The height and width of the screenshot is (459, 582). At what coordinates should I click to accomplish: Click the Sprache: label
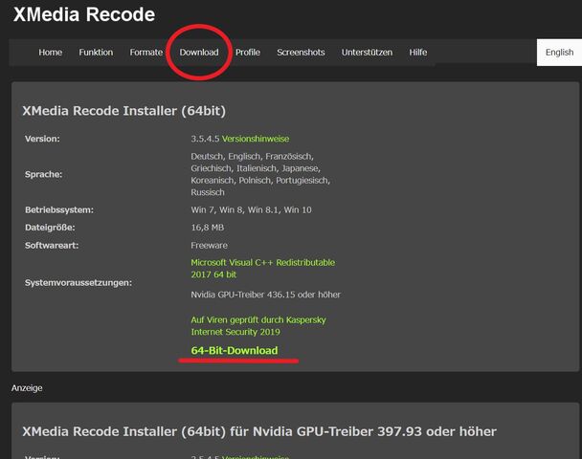pyautogui.click(x=43, y=174)
